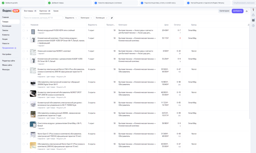Open thumbnail of Обогреватель конвекционный 2000W механическое
256x153 pixels.
point(33,114)
